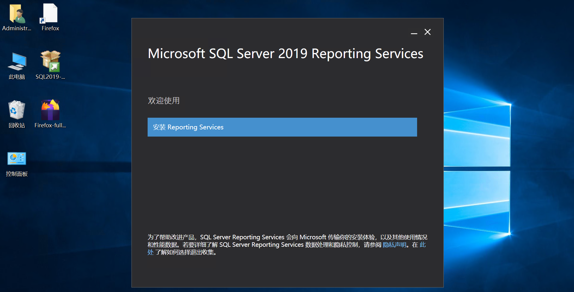Click the 此处 opt-out link
The height and width of the screenshot is (292, 574).
[x=422, y=245]
